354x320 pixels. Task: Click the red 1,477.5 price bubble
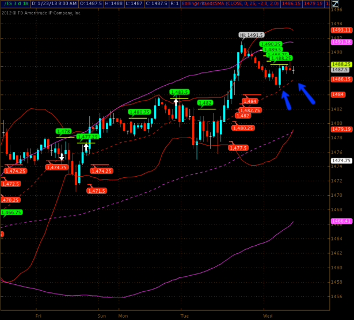(x=238, y=148)
